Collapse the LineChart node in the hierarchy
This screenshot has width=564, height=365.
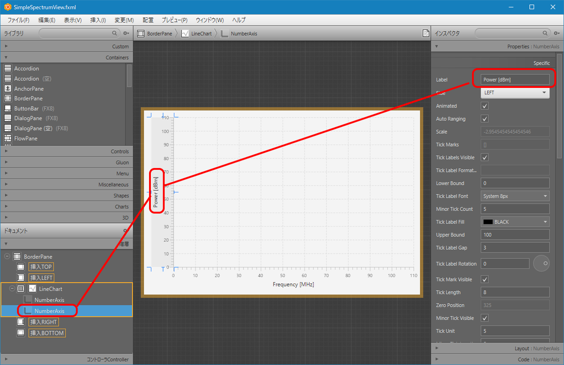tap(13, 288)
